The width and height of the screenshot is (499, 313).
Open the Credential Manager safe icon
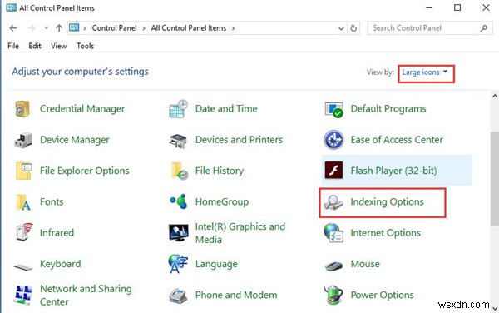[22, 109]
